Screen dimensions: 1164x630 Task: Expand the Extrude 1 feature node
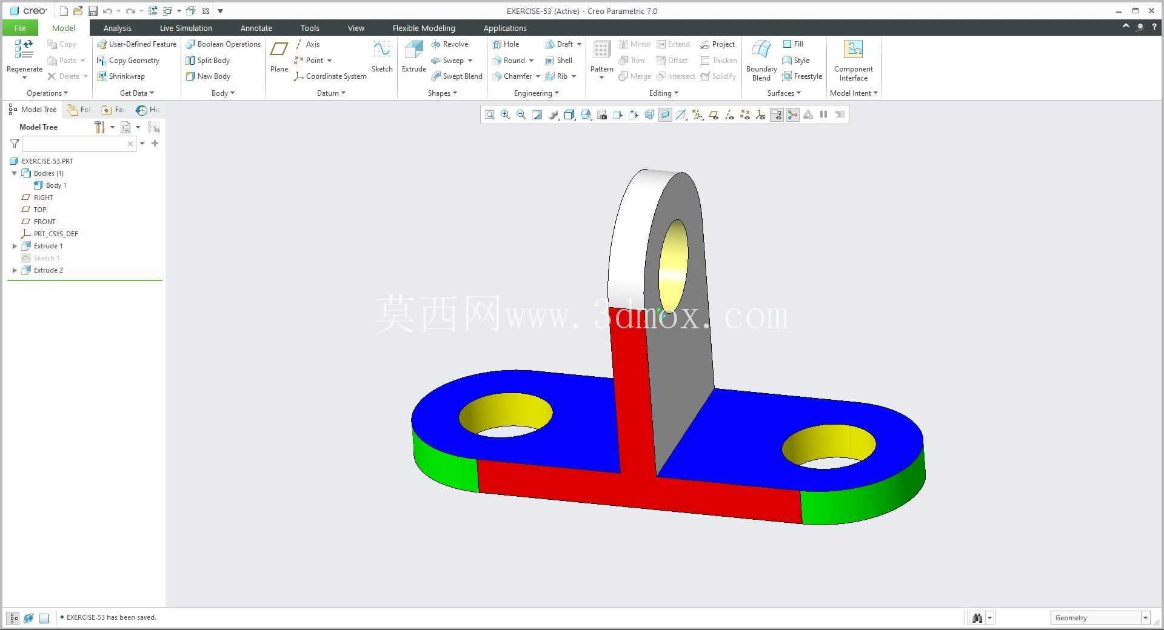pyautogui.click(x=15, y=246)
